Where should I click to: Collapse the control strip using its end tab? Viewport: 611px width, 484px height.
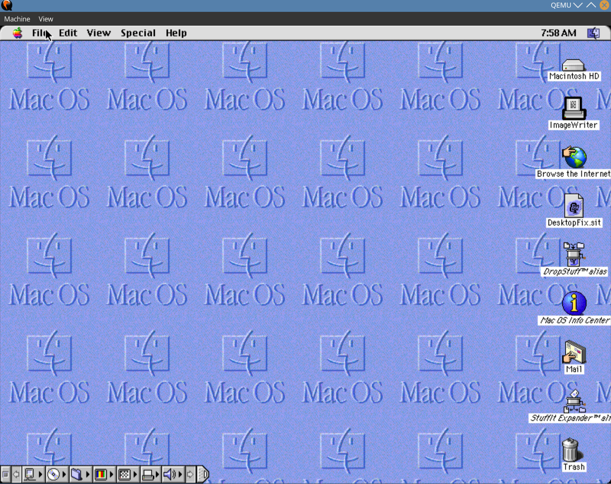[x=203, y=474]
